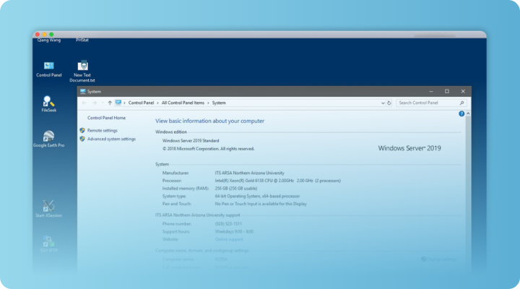Expand chevron after Control Panel breadcrumb

[x=158, y=103]
